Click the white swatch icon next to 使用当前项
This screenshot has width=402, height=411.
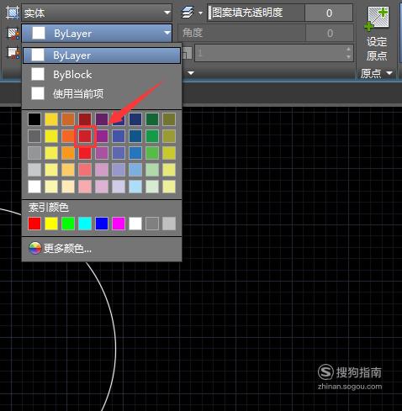click(38, 93)
